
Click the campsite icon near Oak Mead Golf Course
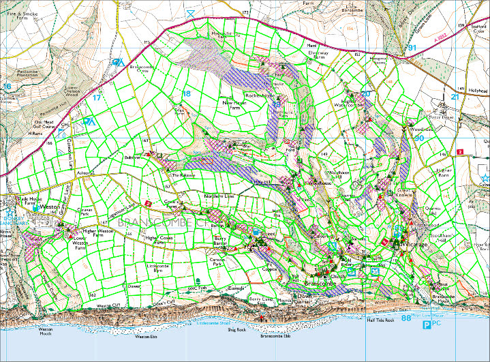click(88, 121)
